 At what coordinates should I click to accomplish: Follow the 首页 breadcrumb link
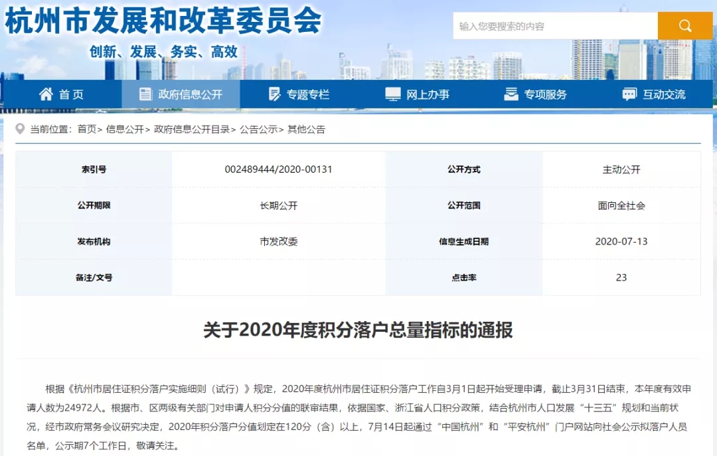87,129
